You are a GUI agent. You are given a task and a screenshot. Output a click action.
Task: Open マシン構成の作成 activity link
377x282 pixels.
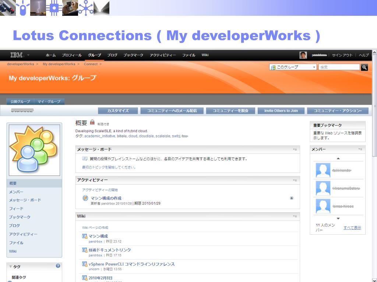(106, 198)
